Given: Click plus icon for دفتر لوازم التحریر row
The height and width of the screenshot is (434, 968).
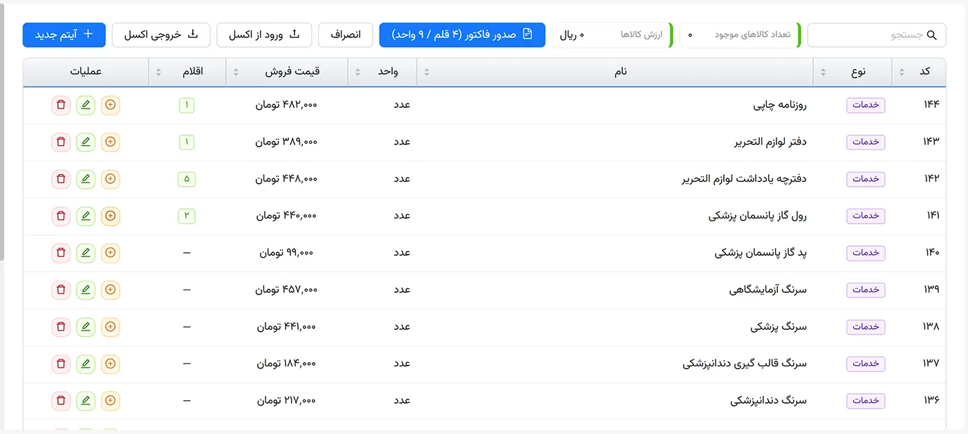Looking at the screenshot, I should (x=111, y=142).
